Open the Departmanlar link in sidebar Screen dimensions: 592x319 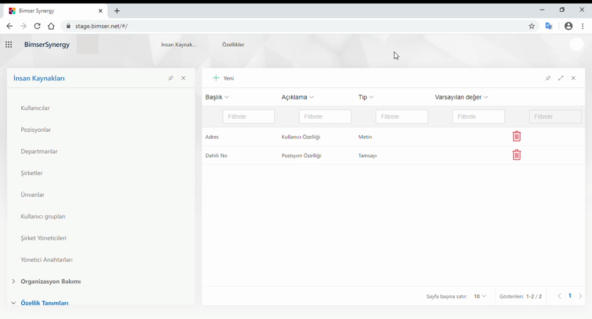click(x=39, y=151)
